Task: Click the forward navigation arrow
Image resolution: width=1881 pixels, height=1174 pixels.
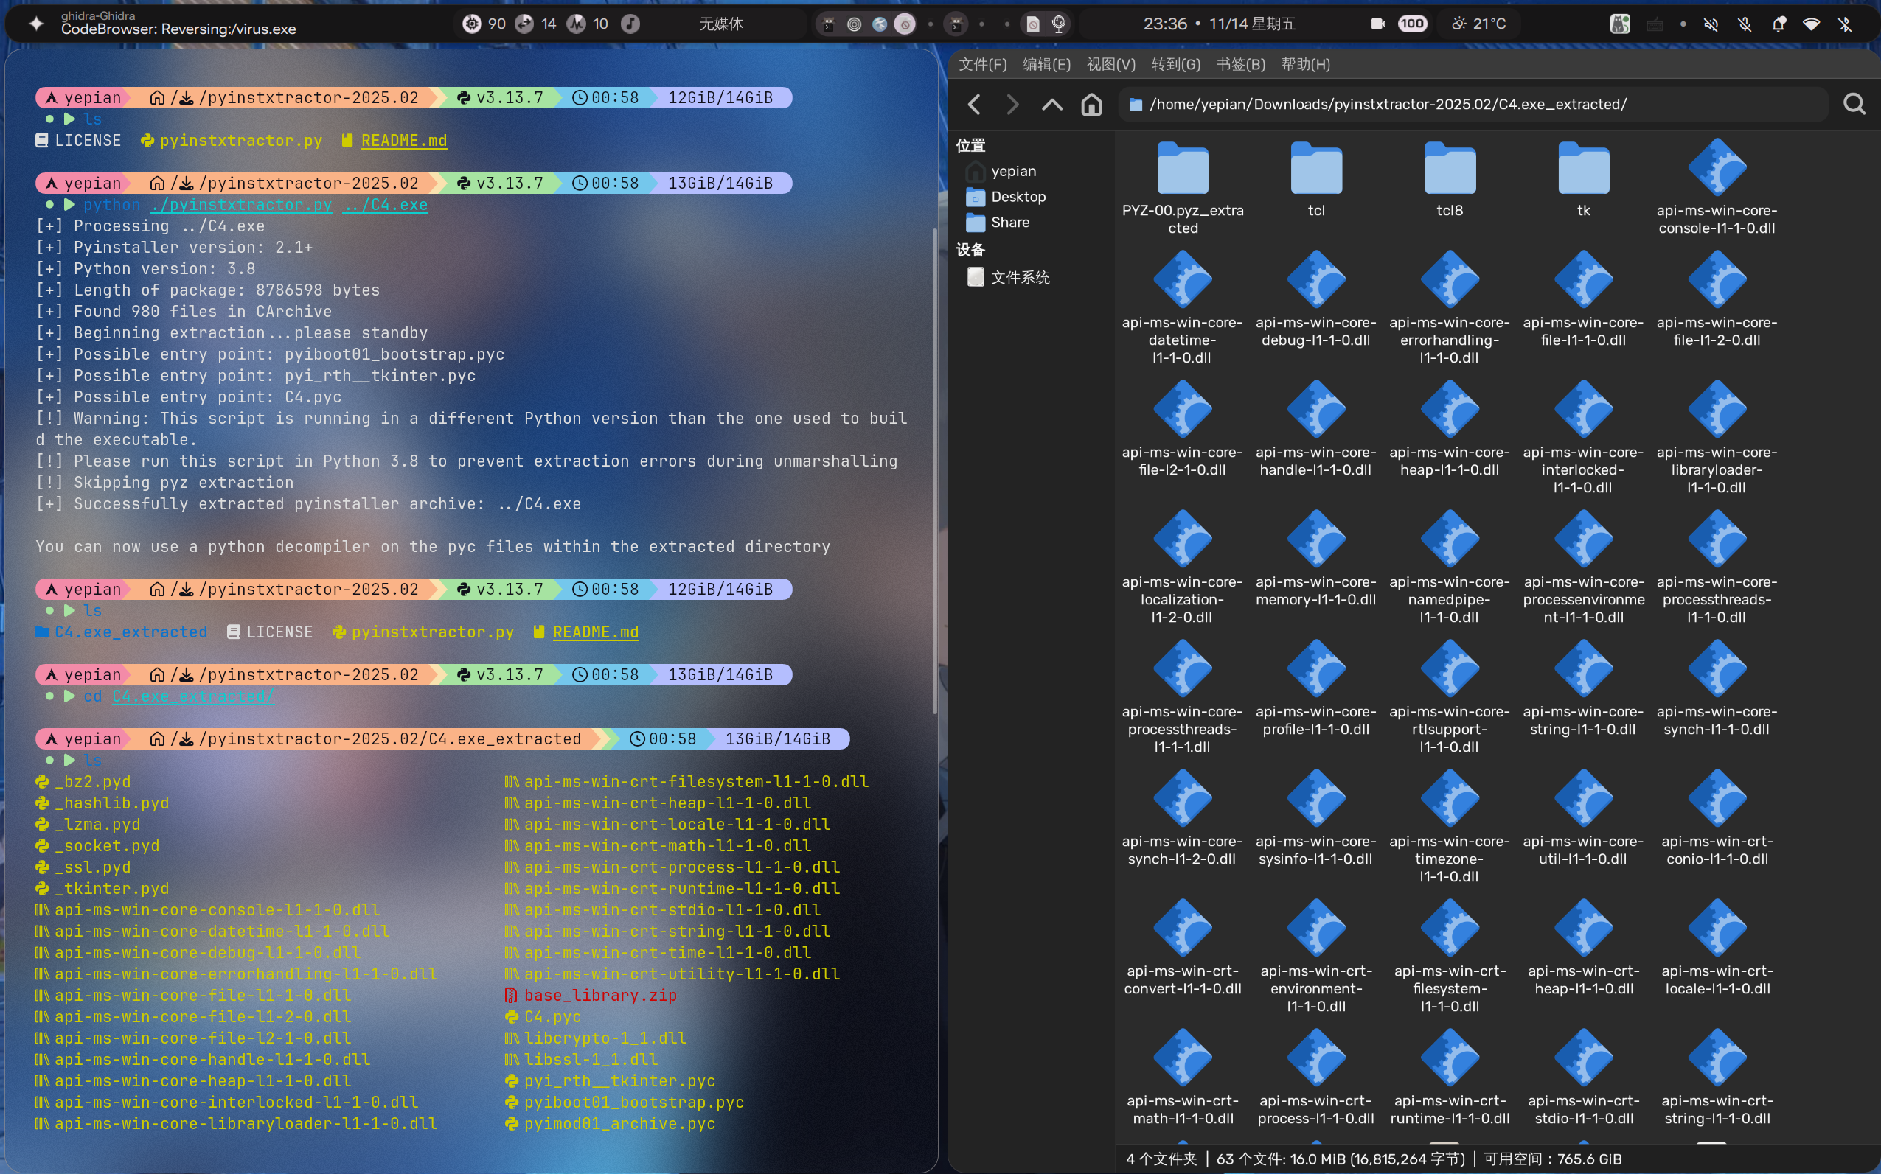Action: [1012, 104]
